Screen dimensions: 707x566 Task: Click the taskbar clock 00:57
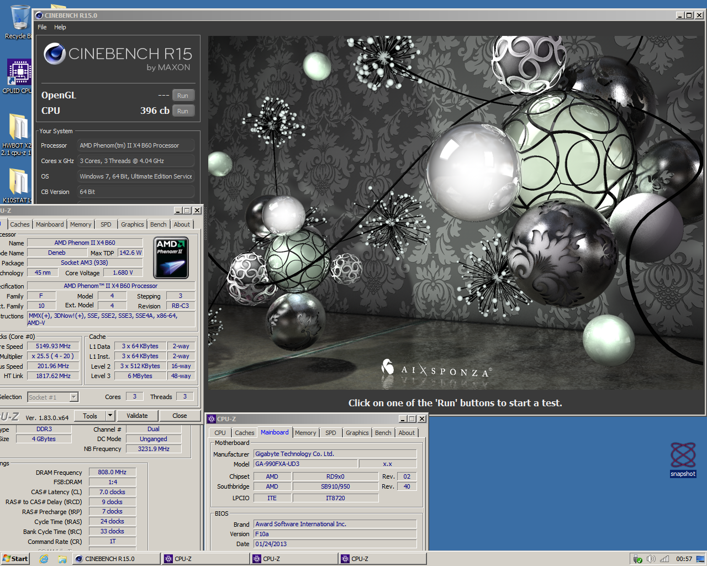(684, 559)
